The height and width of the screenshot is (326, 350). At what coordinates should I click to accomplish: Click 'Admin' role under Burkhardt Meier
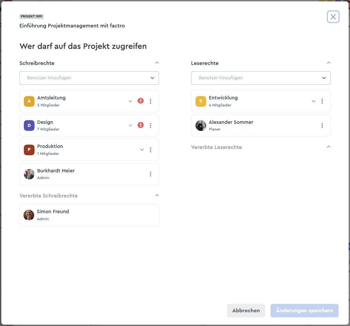coord(43,178)
